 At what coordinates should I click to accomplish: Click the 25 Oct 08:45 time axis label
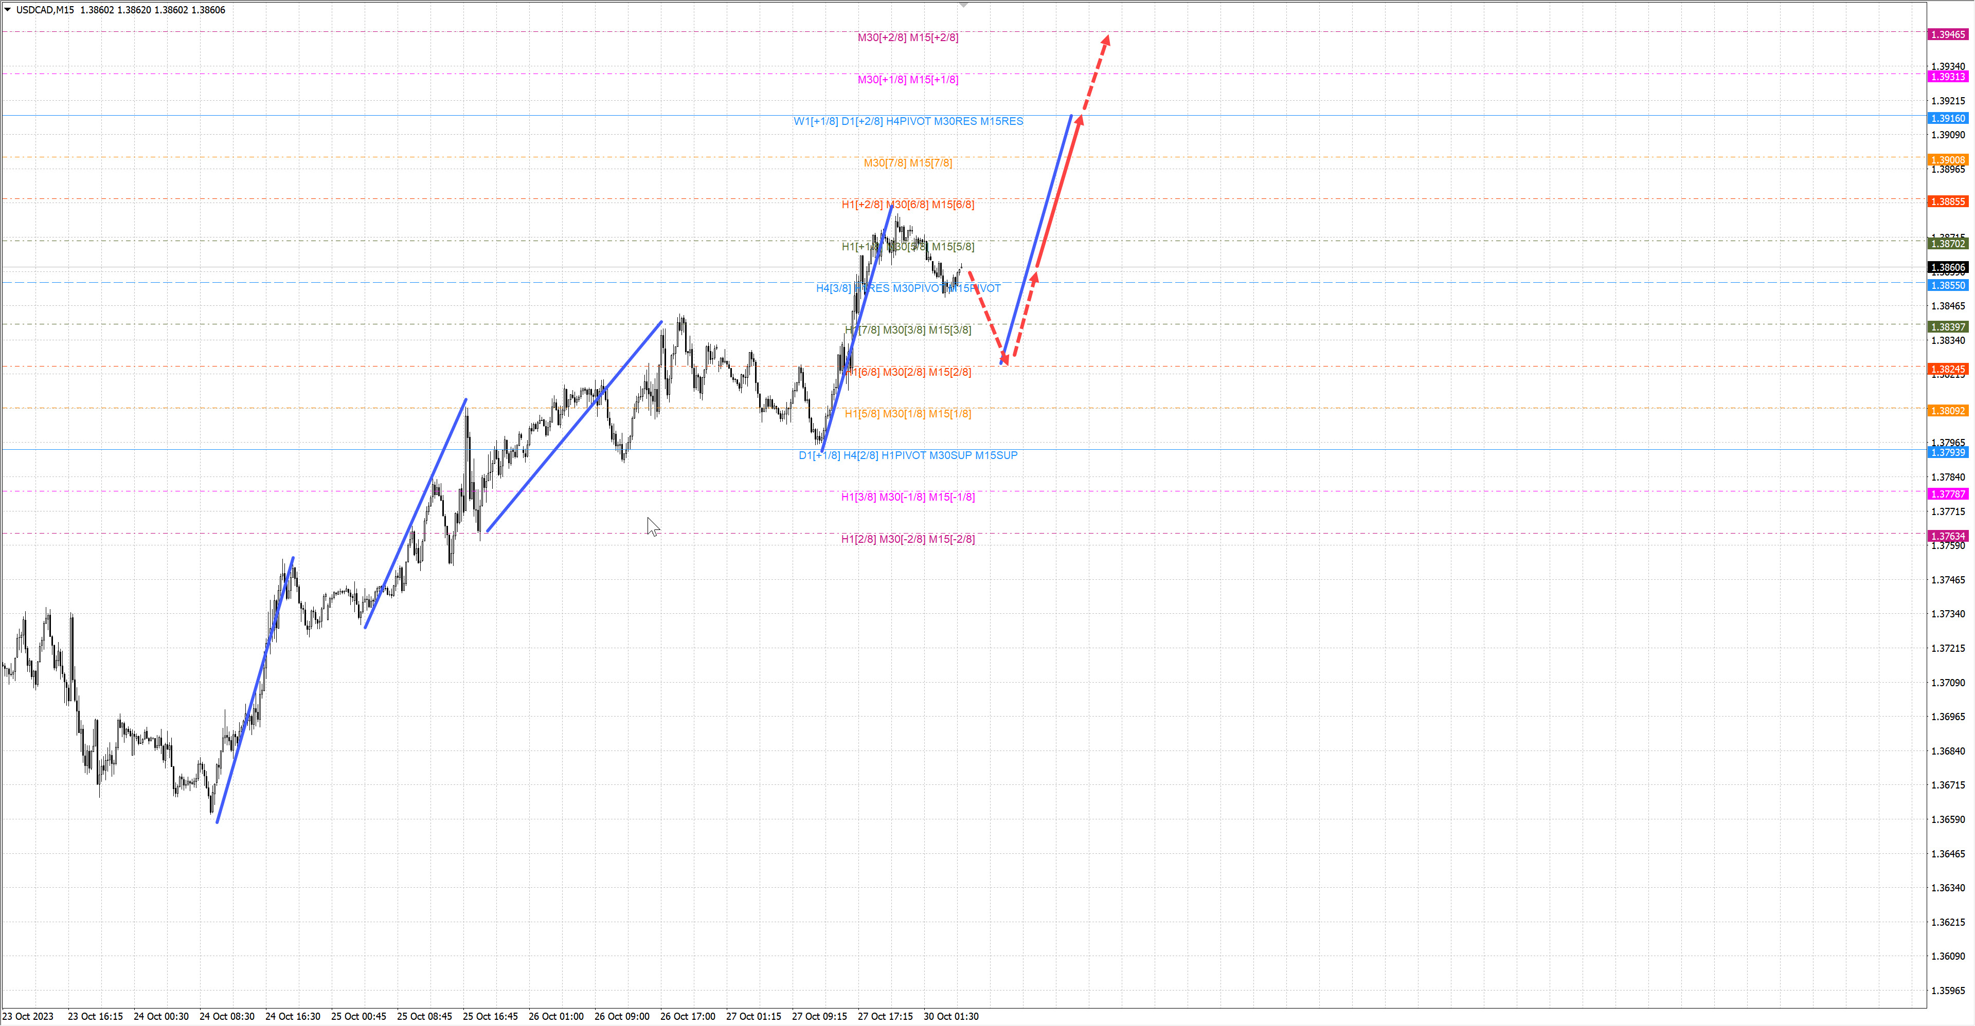click(x=424, y=1016)
